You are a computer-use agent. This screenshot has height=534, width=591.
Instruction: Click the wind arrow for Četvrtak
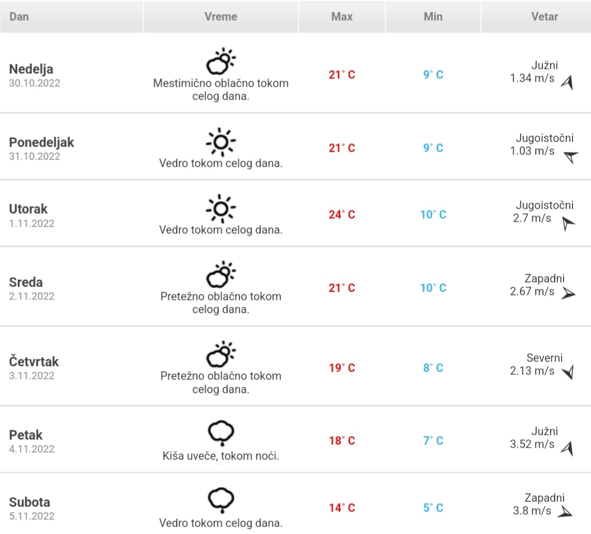pyautogui.click(x=568, y=372)
